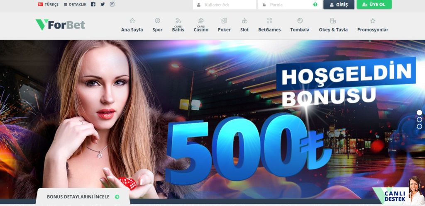
Task: Click the home icon above Ana Sayfa
Action: pos(132,21)
